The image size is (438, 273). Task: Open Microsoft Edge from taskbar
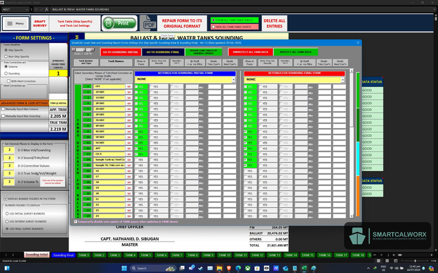pyautogui.click(x=238, y=268)
